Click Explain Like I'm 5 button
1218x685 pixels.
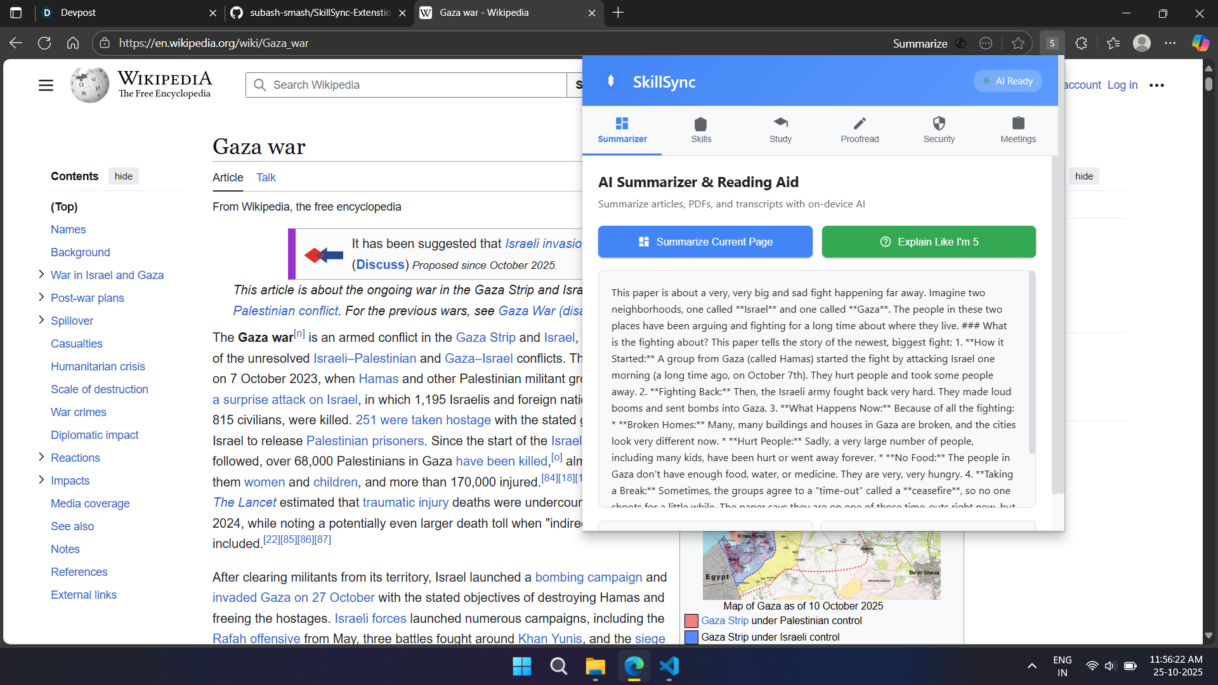[928, 242]
